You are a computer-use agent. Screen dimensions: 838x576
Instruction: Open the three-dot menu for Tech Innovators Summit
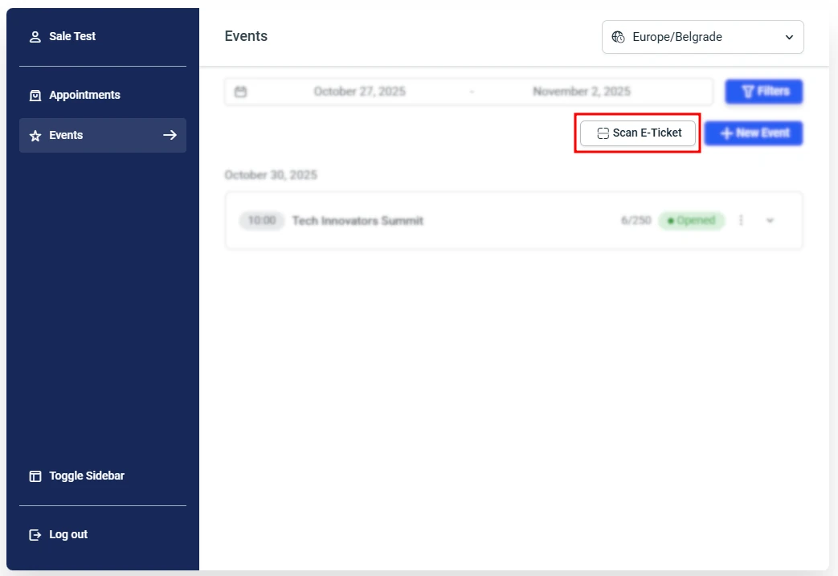tap(741, 220)
